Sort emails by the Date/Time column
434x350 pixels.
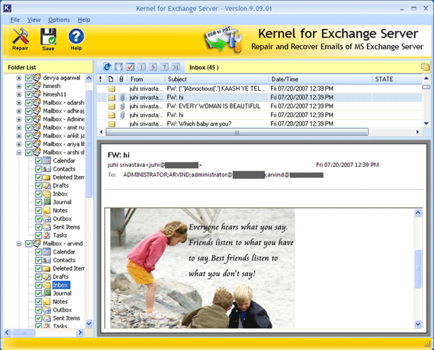pyautogui.click(x=321, y=79)
